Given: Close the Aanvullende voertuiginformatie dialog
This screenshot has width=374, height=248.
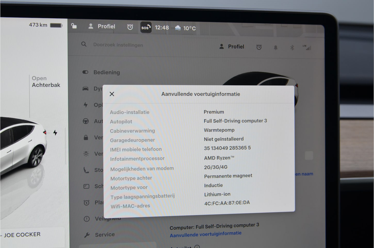Looking at the screenshot, I should click(x=112, y=94).
